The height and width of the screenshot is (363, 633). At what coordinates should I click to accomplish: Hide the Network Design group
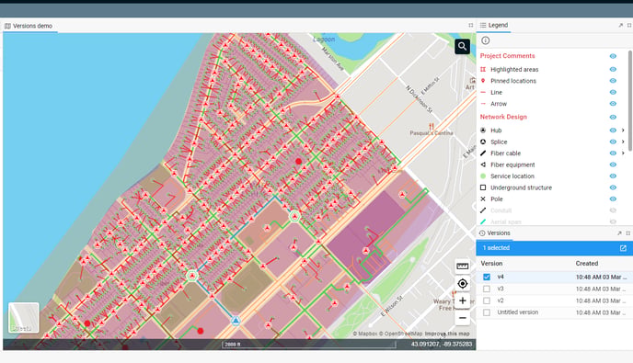[613, 117]
